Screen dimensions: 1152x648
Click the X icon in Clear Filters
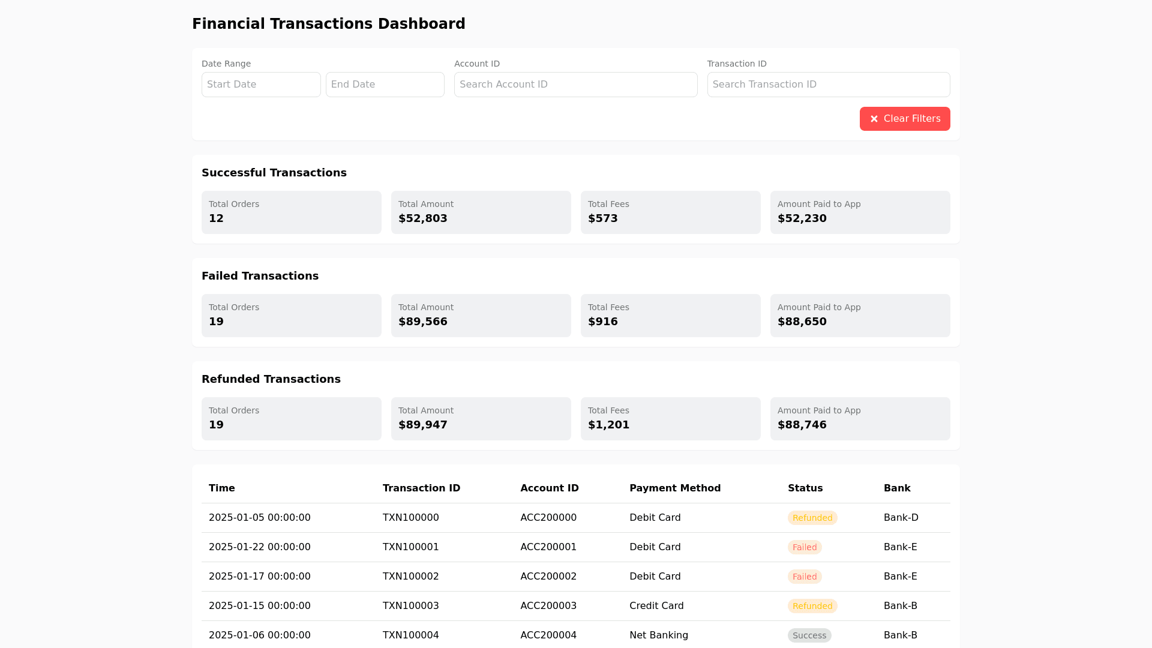pyautogui.click(x=874, y=119)
